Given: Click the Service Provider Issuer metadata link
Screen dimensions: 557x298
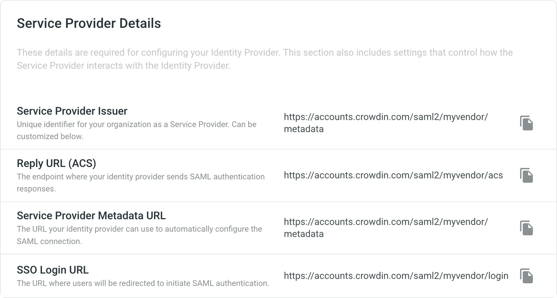Looking at the screenshot, I should click(386, 123).
